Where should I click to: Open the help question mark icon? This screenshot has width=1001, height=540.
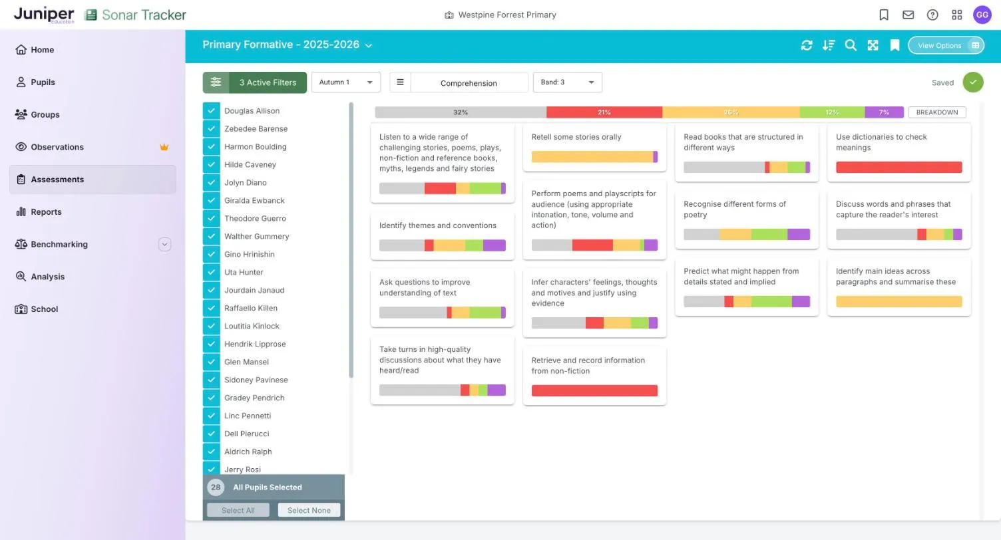[x=932, y=15]
